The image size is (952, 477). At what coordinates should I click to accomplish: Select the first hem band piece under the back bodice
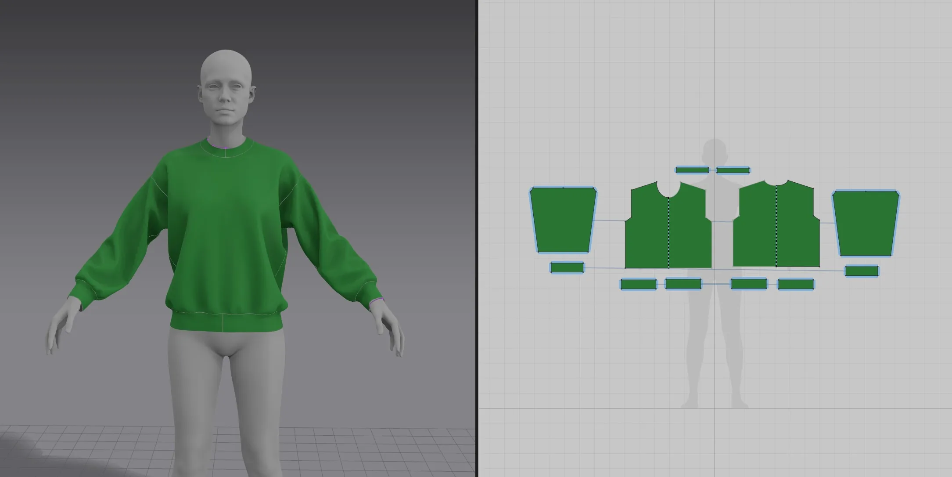[749, 284]
